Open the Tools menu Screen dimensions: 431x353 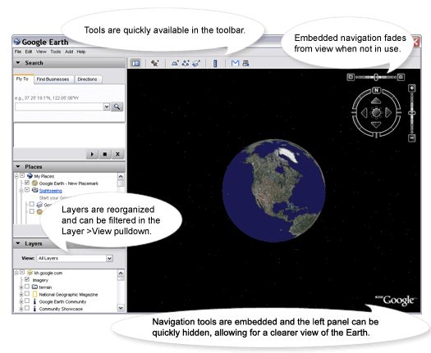pos(56,52)
